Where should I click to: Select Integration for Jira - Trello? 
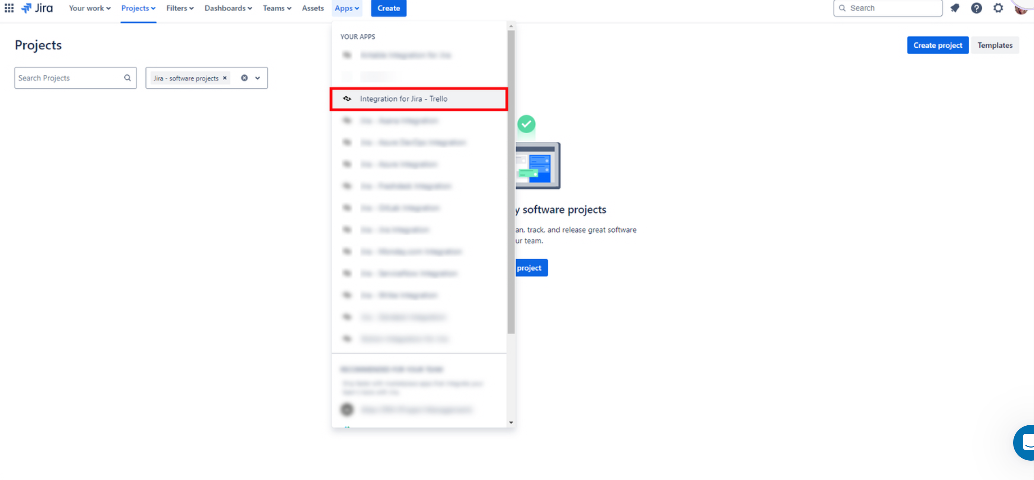[x=419, y=99]
